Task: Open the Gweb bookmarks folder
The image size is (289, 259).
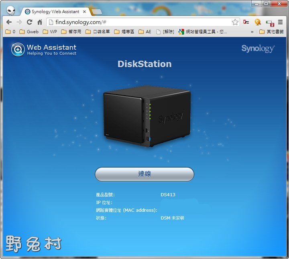Action: tap(29, 32)
